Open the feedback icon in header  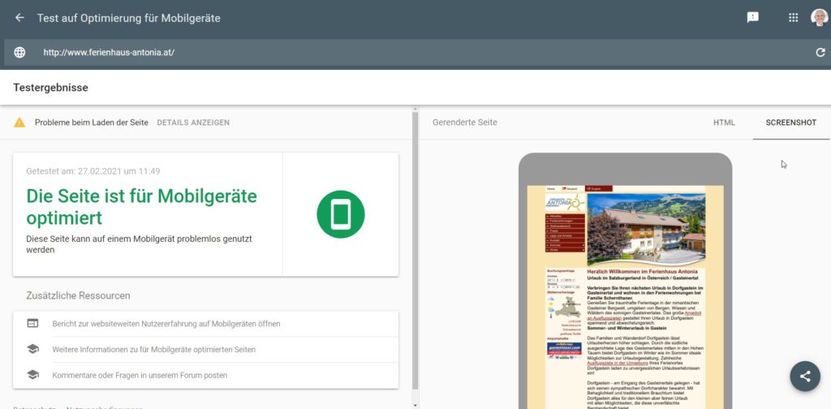click(753, 18)
